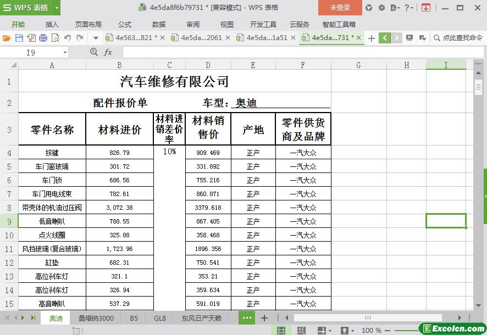
Task: Open the 开发工具 ribbon tab
Action: tap(263, 24)
